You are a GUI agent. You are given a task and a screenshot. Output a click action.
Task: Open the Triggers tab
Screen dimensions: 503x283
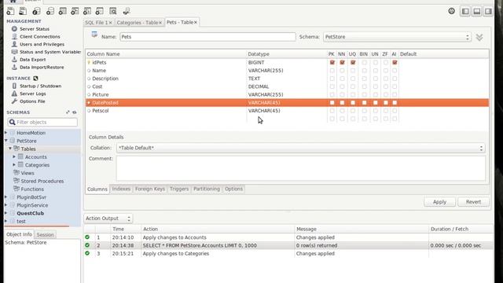click(x=179, y=189)
